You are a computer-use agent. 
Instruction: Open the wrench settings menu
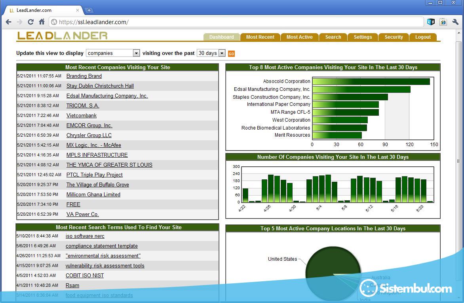pos(455,22)
